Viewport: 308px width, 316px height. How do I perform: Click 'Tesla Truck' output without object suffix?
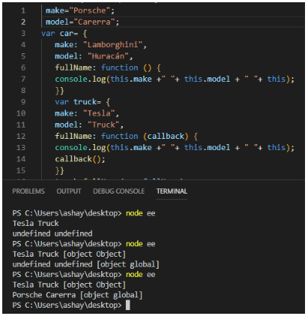point(36,223)
